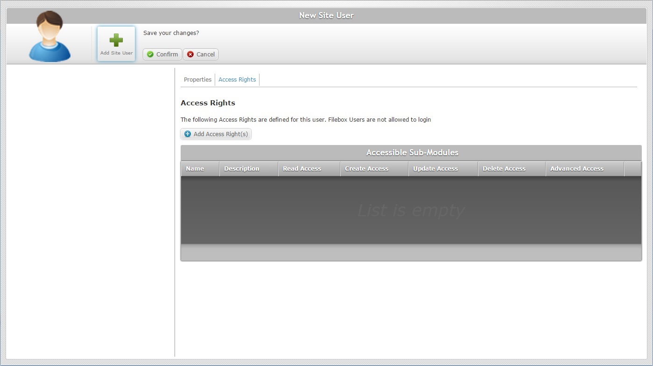Screen dimensions: 653x366
Task: Select the Access Rights tab
Action: [x=237, y=80]
